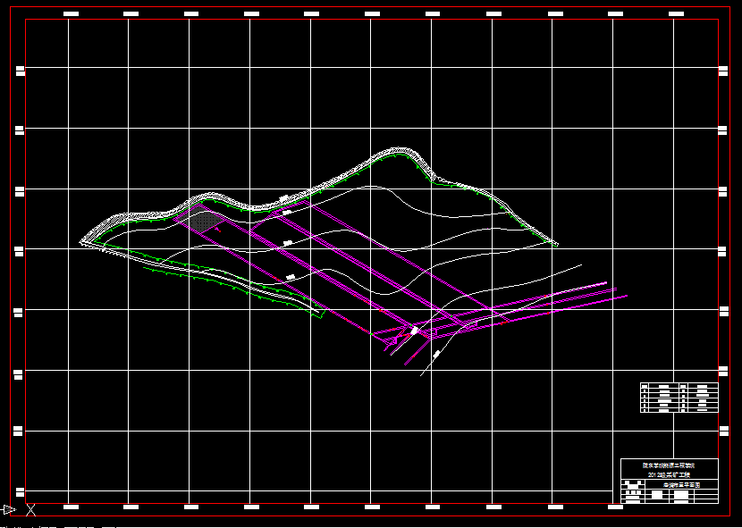This screenshot has width=742, height=528.
Task: Select the drawing name text below "2012级采矿工程"
Action: (681, 485)
